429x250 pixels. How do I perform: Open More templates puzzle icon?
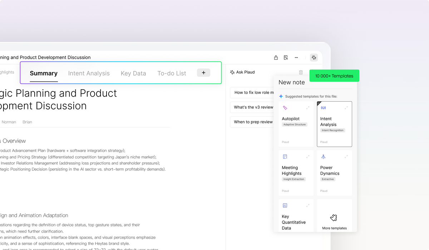pyautogui.click(x=334, y=218)
